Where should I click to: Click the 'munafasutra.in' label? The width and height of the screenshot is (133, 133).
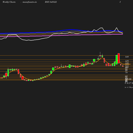coord(30,2)
